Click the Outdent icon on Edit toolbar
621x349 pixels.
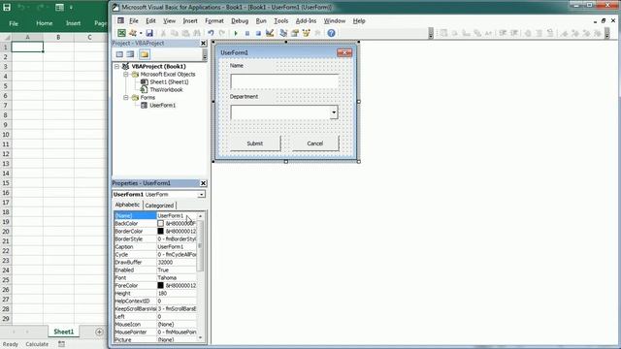pyautogui.click(x=514, y=33)
